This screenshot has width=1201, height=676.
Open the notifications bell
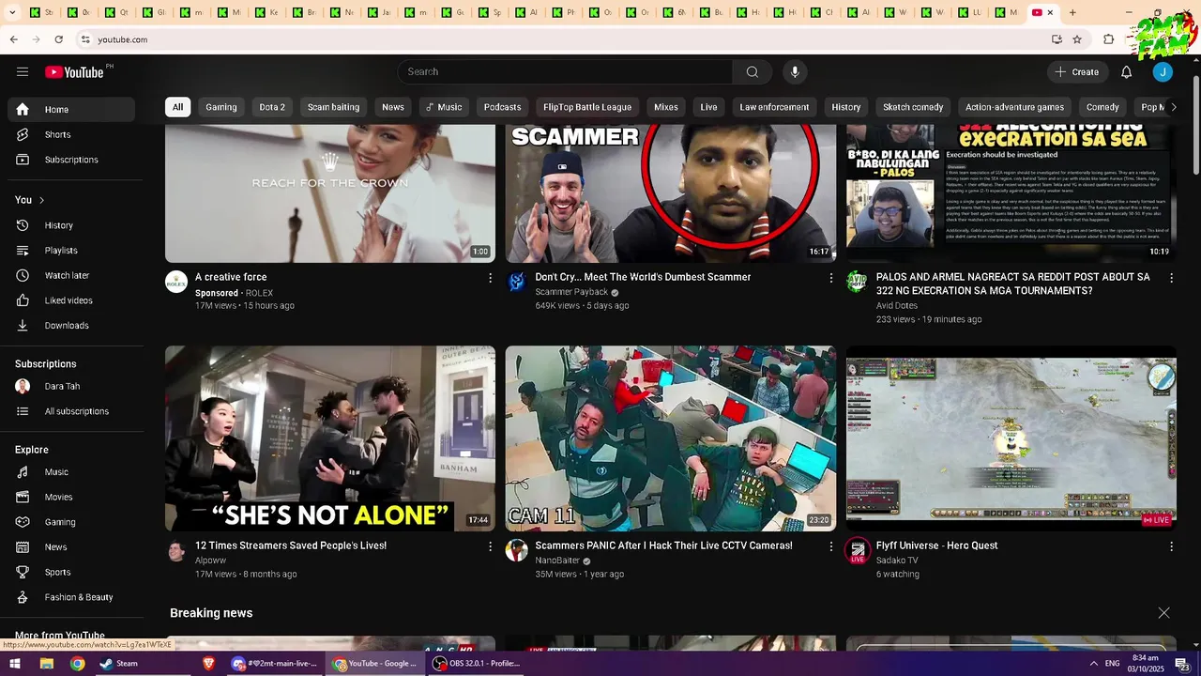tap(1126, 72)
